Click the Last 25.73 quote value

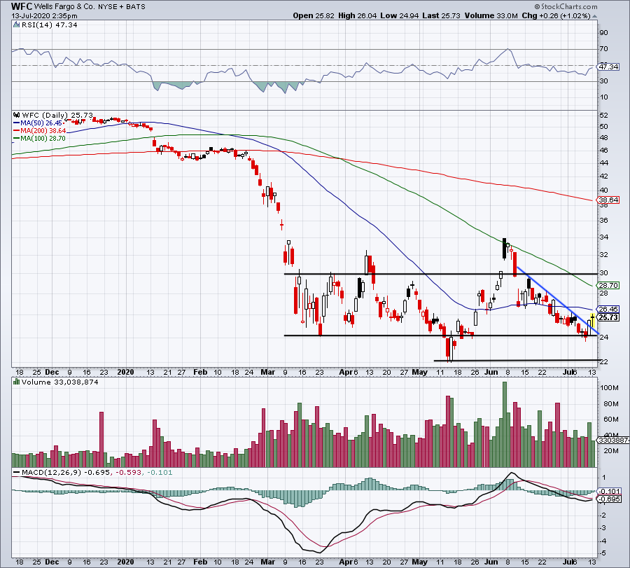coord(442,15)
